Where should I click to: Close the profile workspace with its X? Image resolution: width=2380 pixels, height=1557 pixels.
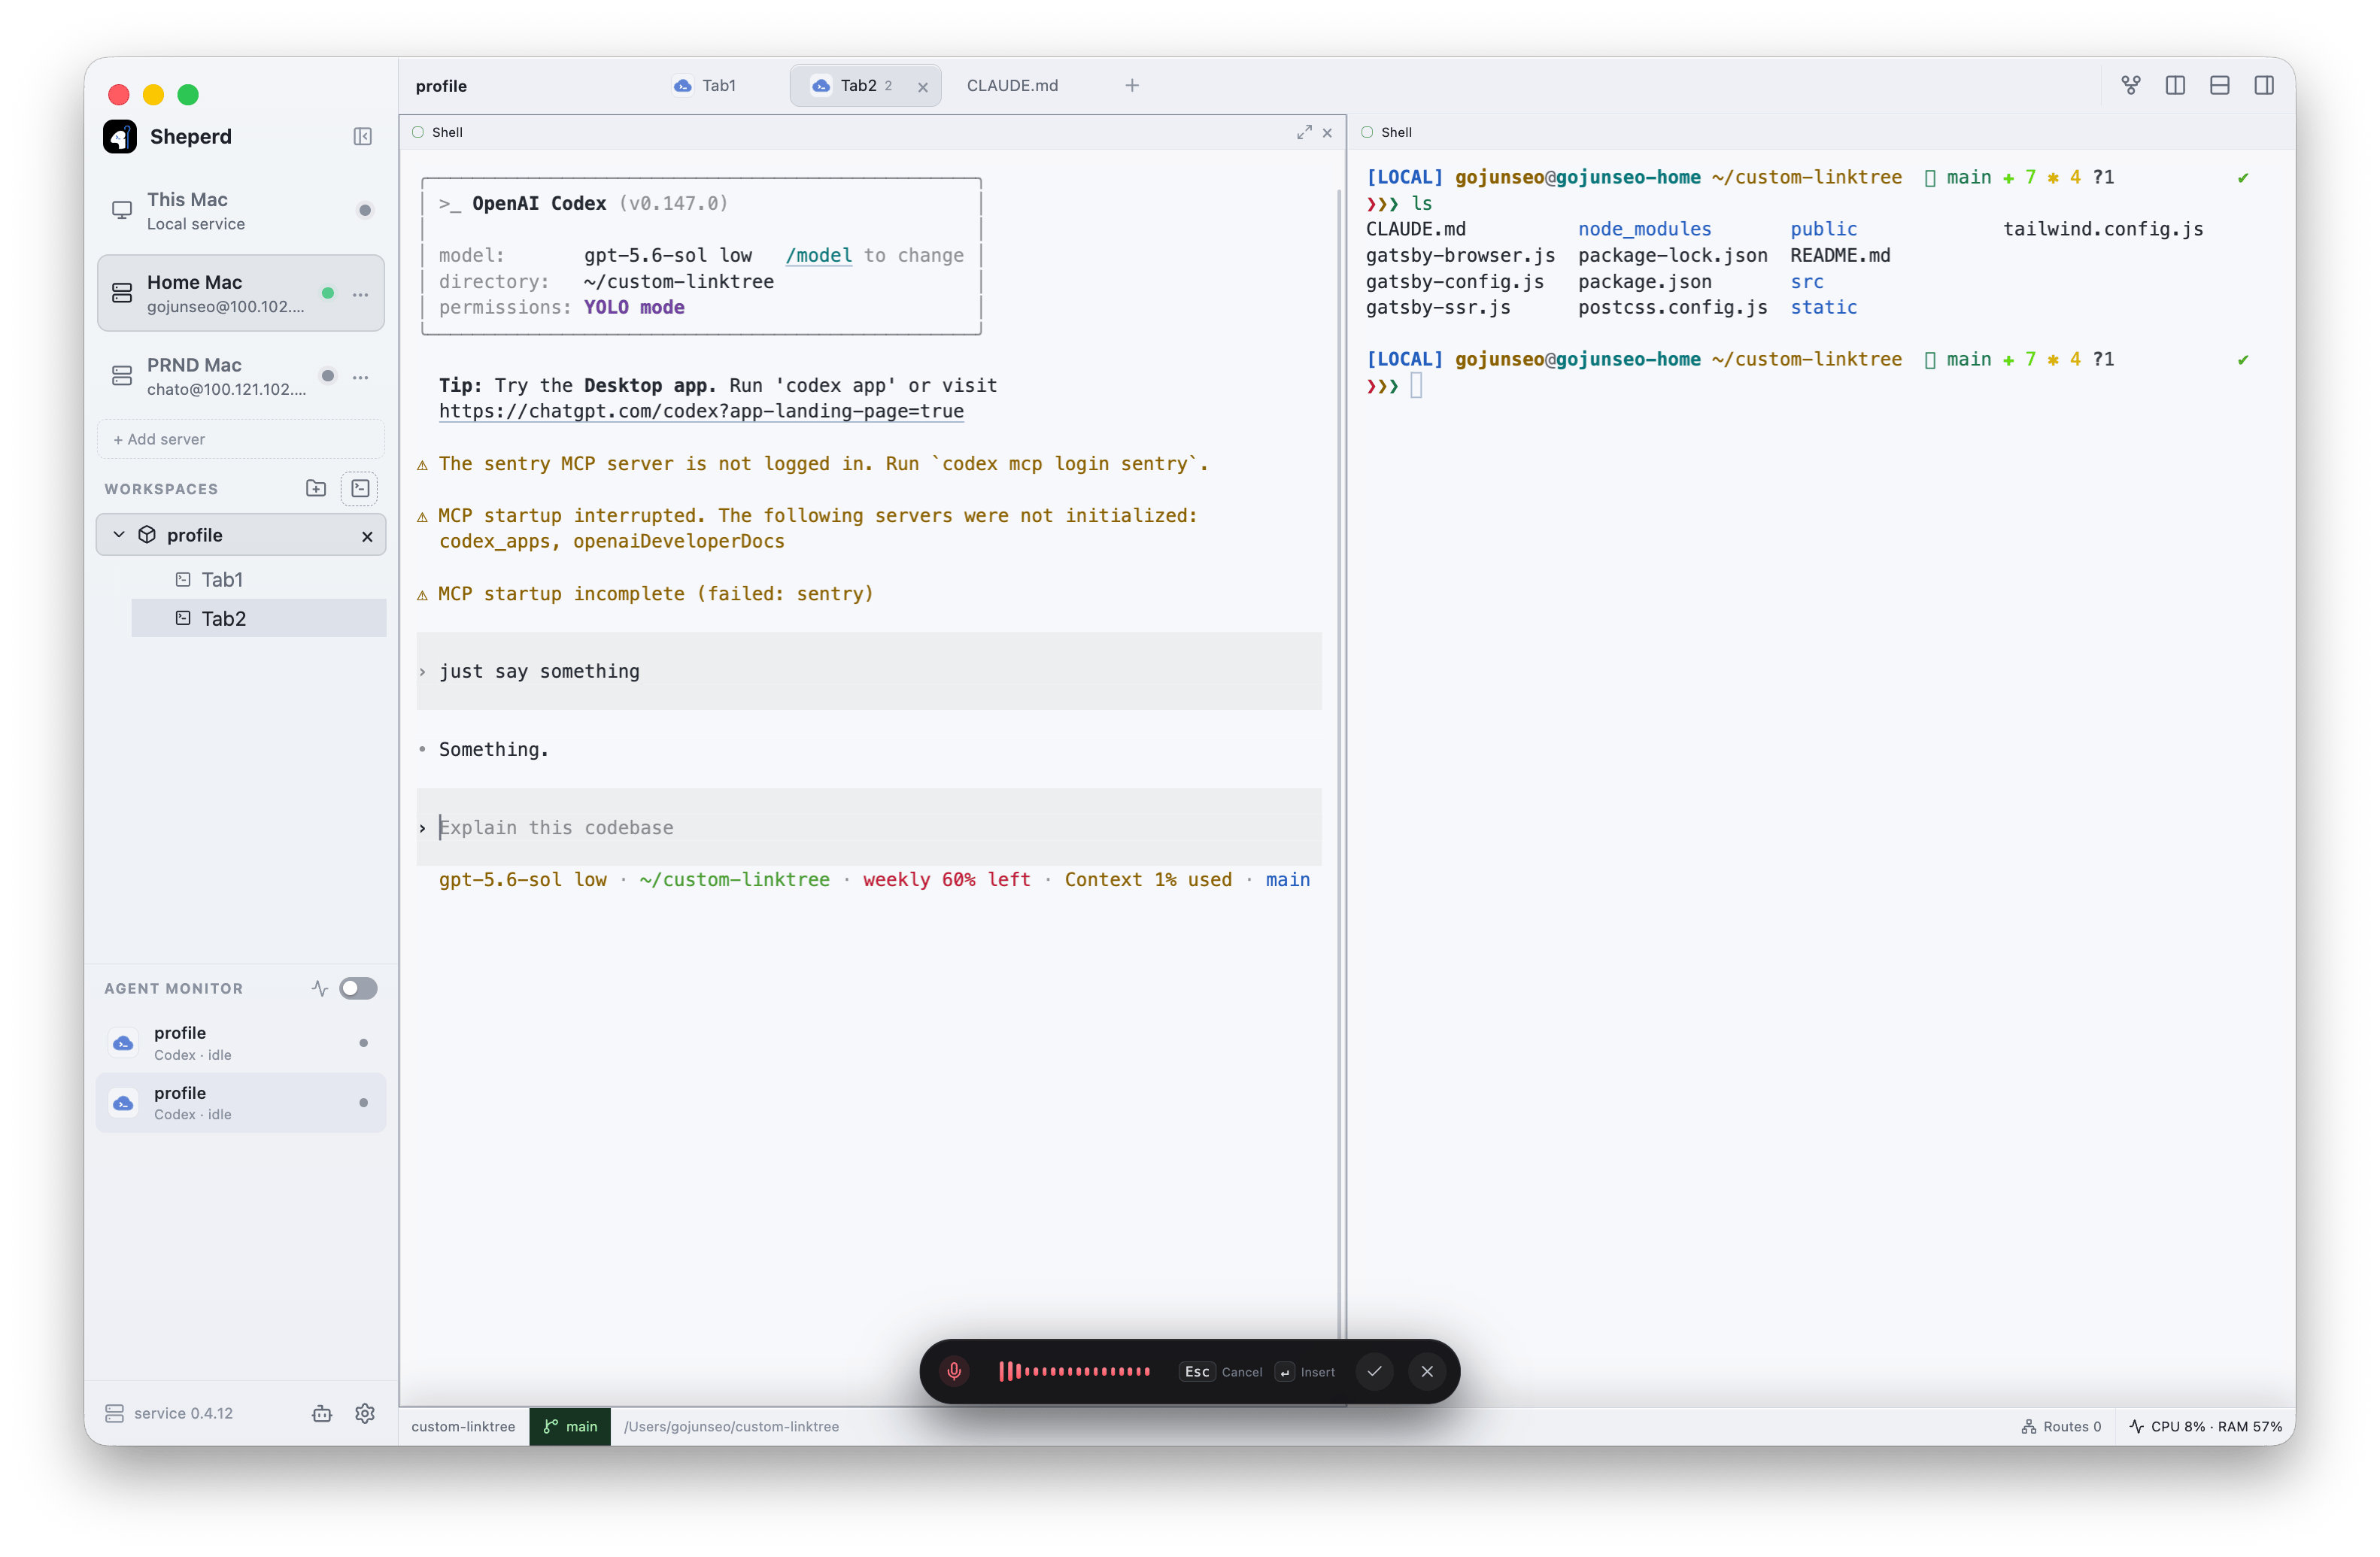367,536
